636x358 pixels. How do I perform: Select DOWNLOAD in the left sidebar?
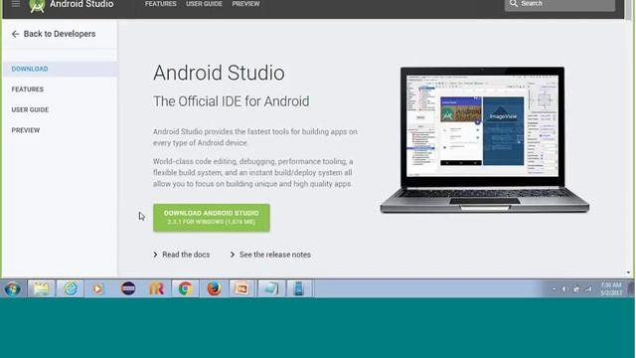pos(30,69)
